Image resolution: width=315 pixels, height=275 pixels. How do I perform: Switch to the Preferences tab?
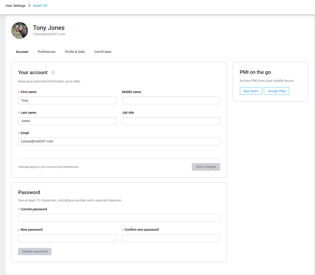tap(46, 52)
